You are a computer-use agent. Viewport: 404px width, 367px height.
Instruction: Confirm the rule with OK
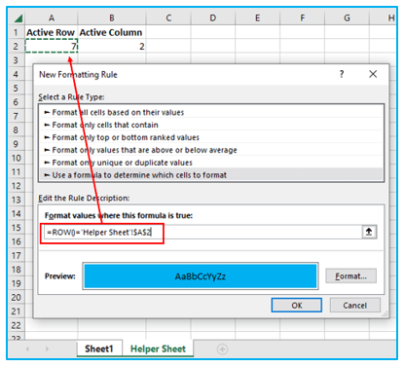coord(297,306)
